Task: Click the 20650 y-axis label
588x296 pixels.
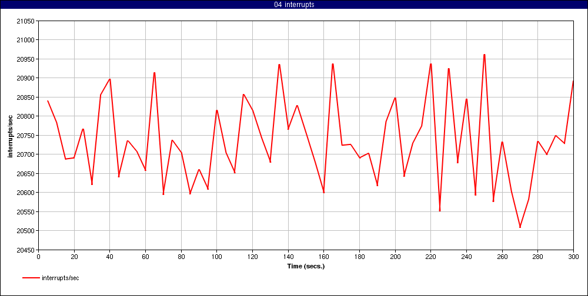Action: click(x=25, y=174)
